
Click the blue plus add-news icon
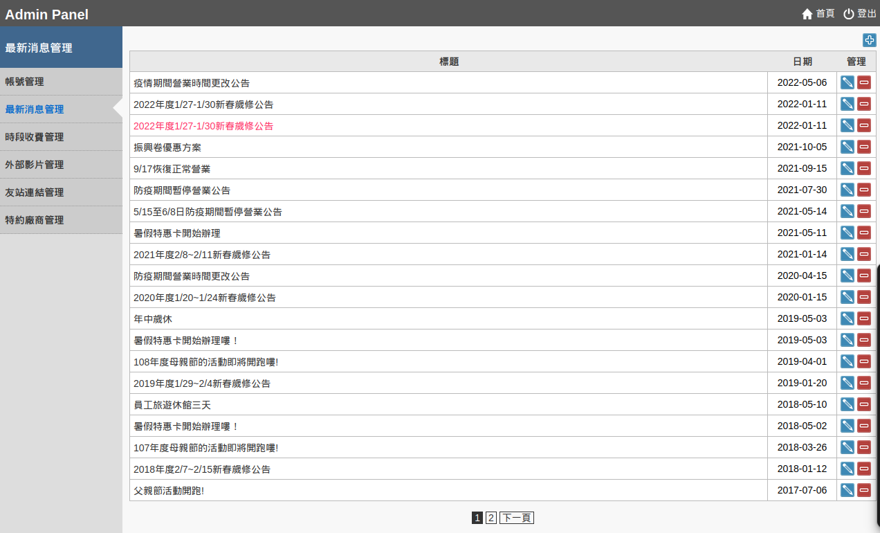click(x=869, y=40)
